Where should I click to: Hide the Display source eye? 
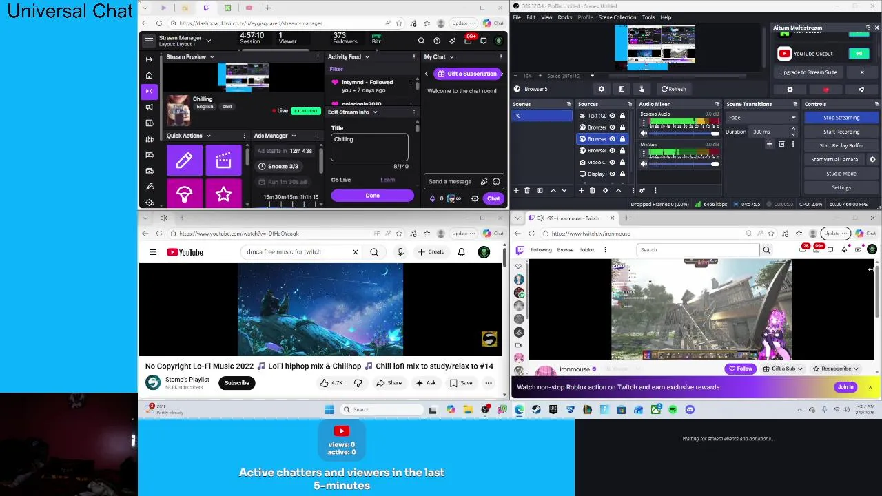tap(612, 174)
